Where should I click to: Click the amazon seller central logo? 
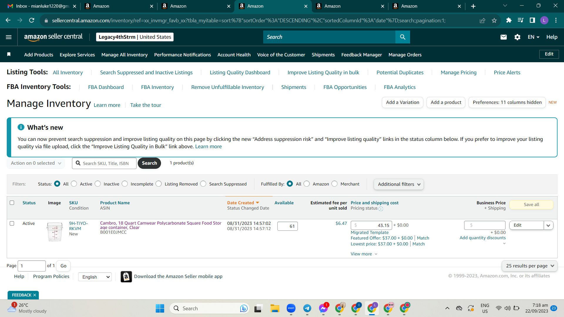[53, 37]
